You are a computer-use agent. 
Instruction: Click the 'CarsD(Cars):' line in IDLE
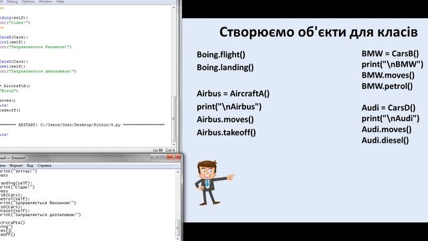click(14, 62)
